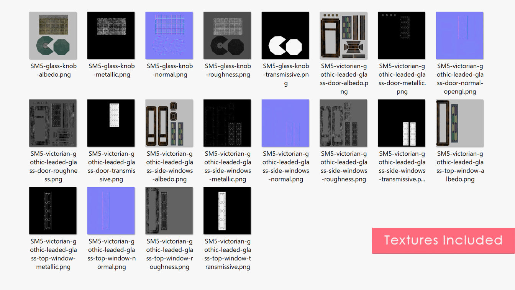The width and height of the screenshot is (515, 290).
Task: Select the SM5-glass-knob-normal.png thumbnail
Action: point(169,35)
